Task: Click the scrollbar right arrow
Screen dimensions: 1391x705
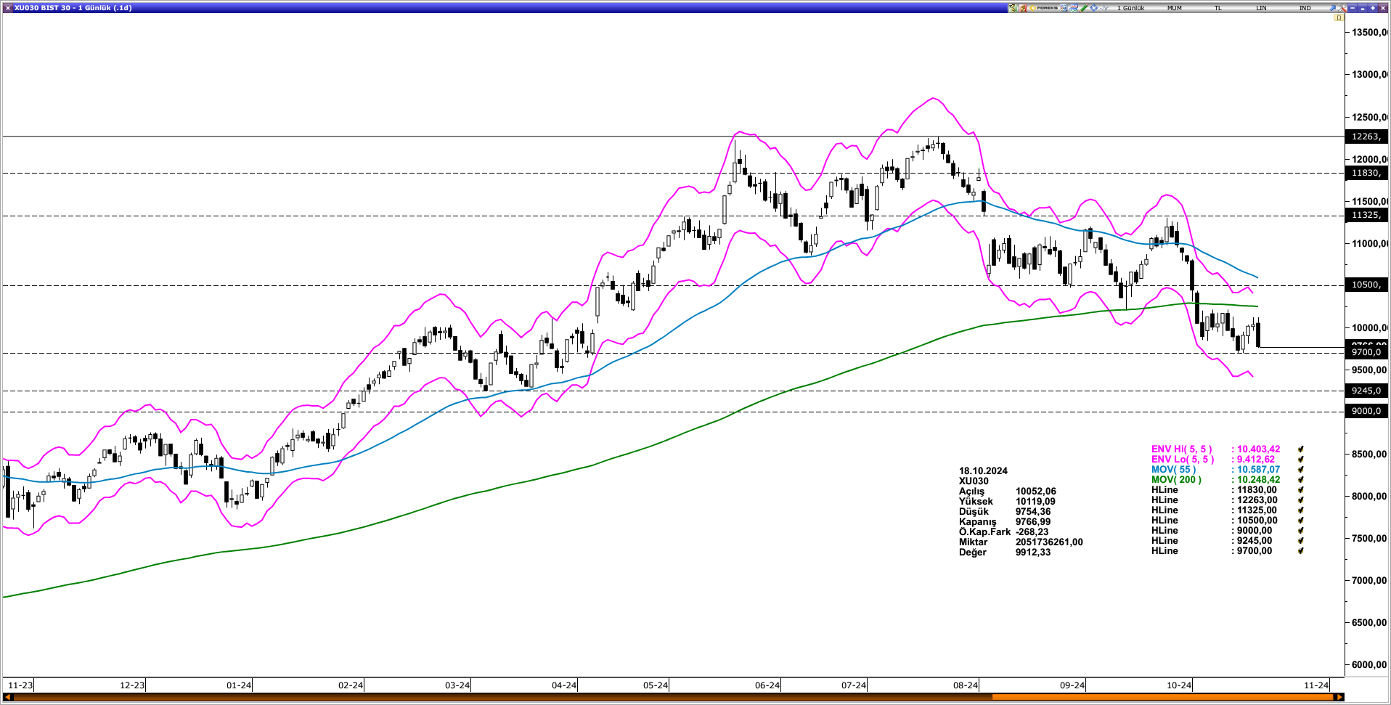Action: point(1339,698)
